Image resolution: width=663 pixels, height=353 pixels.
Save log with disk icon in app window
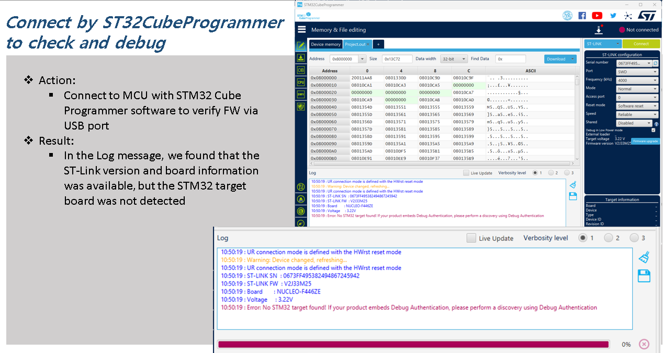tap(573, 196)
